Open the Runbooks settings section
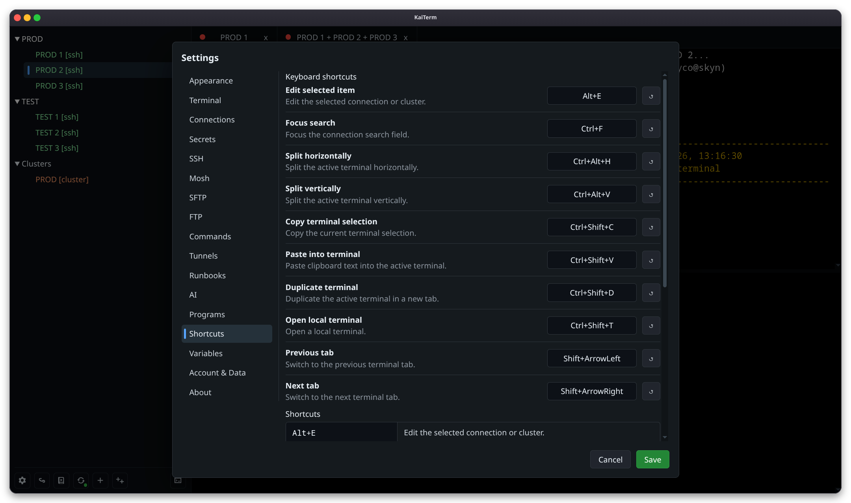This screenshot has height=503, width=851. 227,276
